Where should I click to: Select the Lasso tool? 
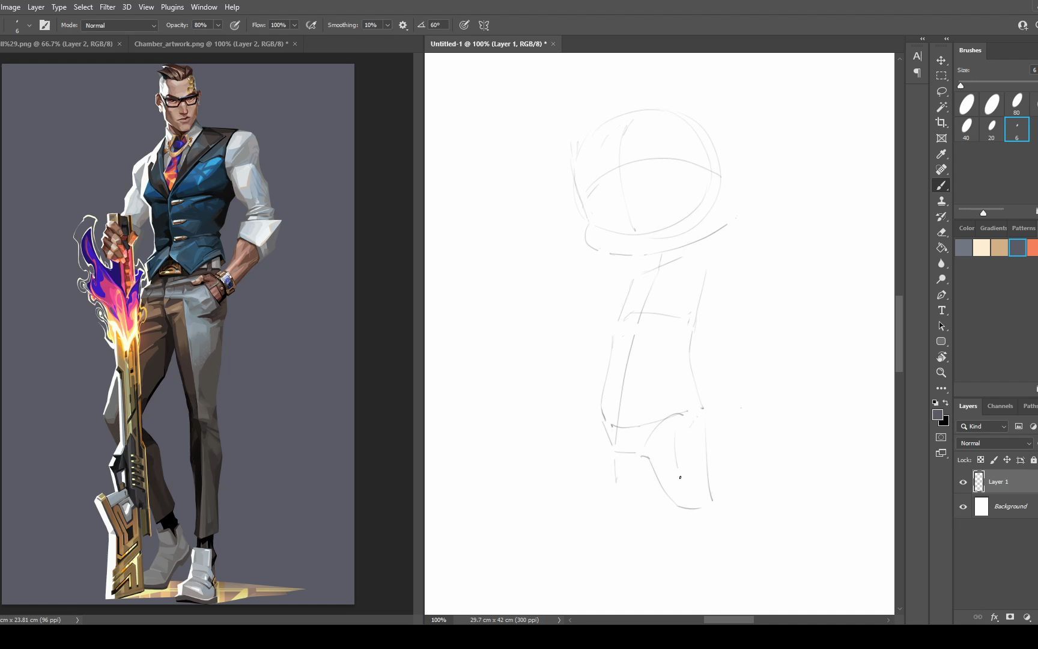click(x=941, y=91)
